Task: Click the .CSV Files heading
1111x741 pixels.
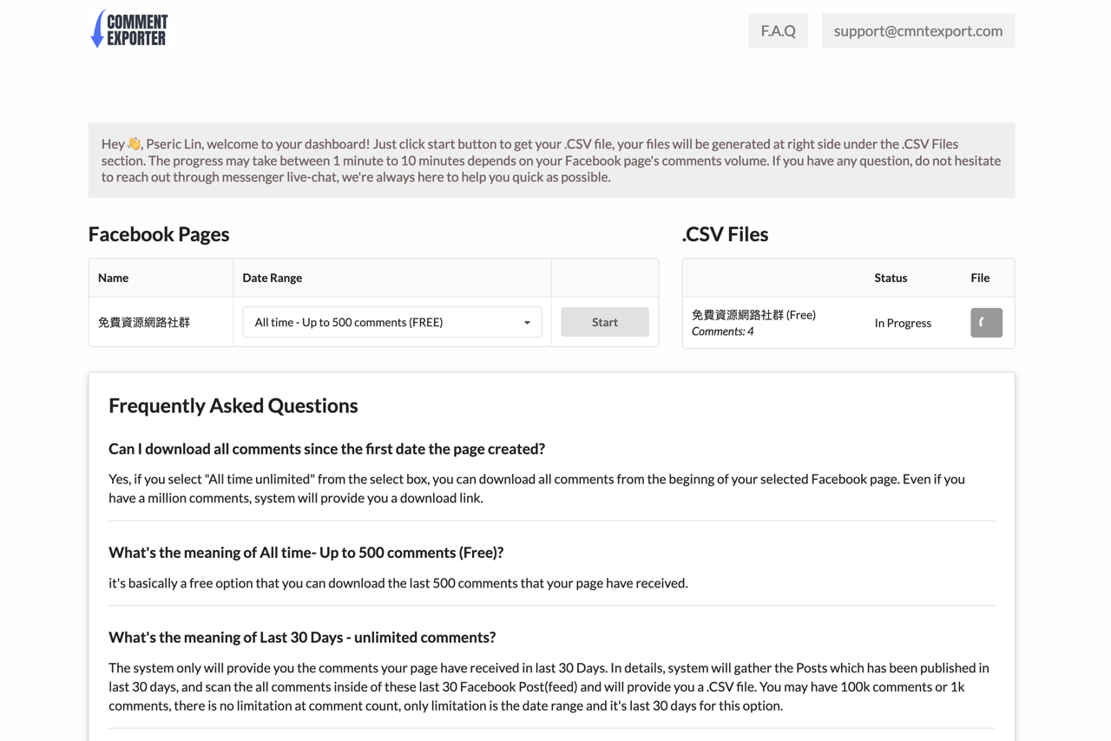Action: [725, 234]
